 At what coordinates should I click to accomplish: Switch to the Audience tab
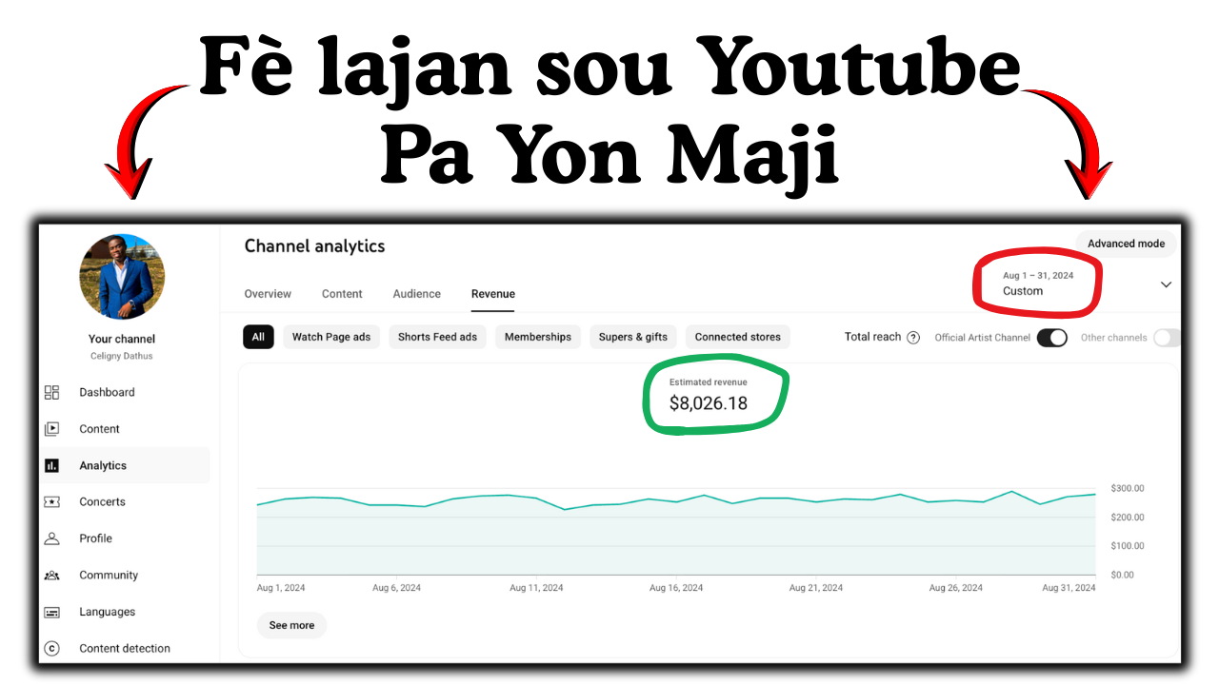coord(417,294)
